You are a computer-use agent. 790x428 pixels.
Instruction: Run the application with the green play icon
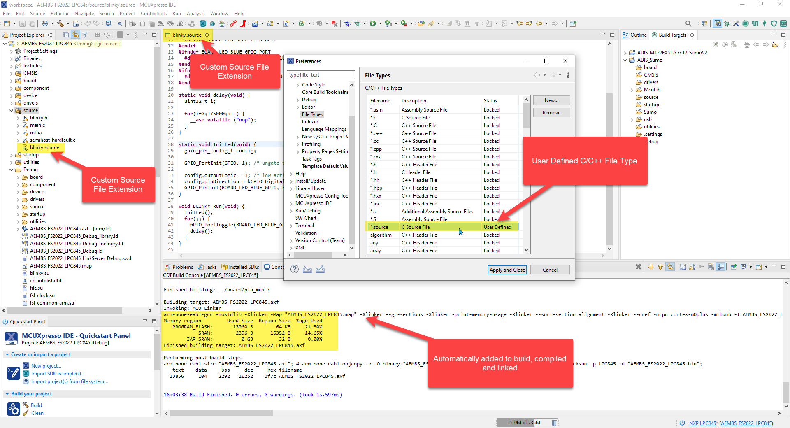coord(374,23)
